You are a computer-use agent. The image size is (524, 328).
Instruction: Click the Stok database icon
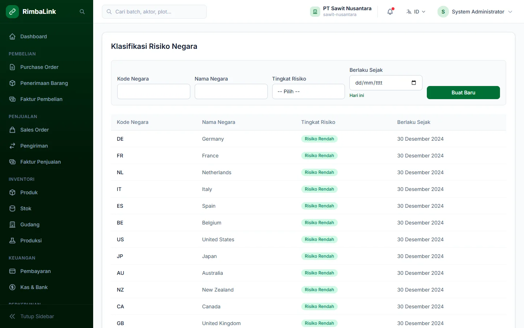(12, 208)
